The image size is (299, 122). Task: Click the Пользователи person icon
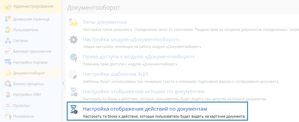8,30
